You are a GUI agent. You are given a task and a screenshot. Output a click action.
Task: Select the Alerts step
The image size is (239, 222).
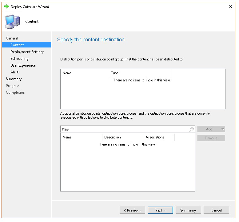15,72
